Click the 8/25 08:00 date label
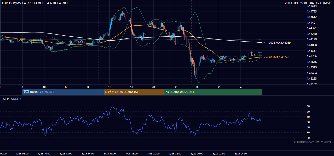 click(22, 153)
